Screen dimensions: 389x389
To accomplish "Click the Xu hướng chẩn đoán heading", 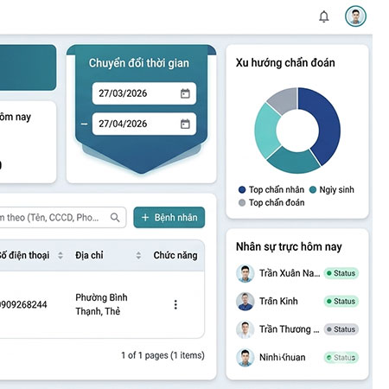I will click(285, 63).
